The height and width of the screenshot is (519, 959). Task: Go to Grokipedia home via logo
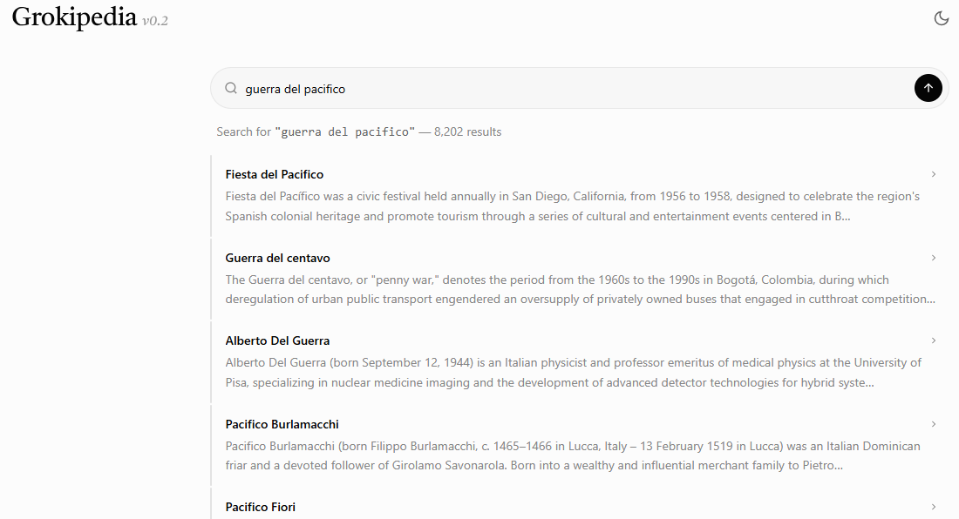tap(74, 17)
